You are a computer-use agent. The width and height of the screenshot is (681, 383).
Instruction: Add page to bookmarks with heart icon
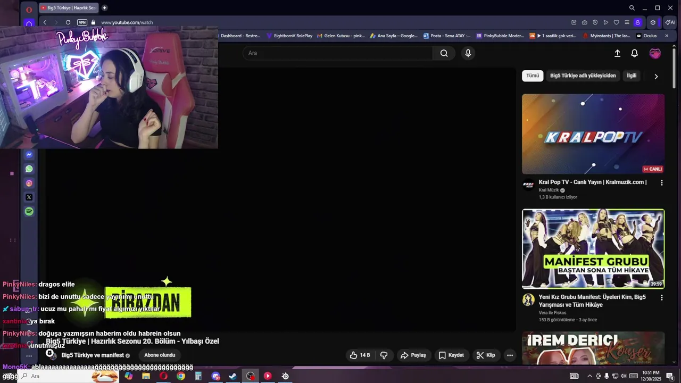coord(617,22)
